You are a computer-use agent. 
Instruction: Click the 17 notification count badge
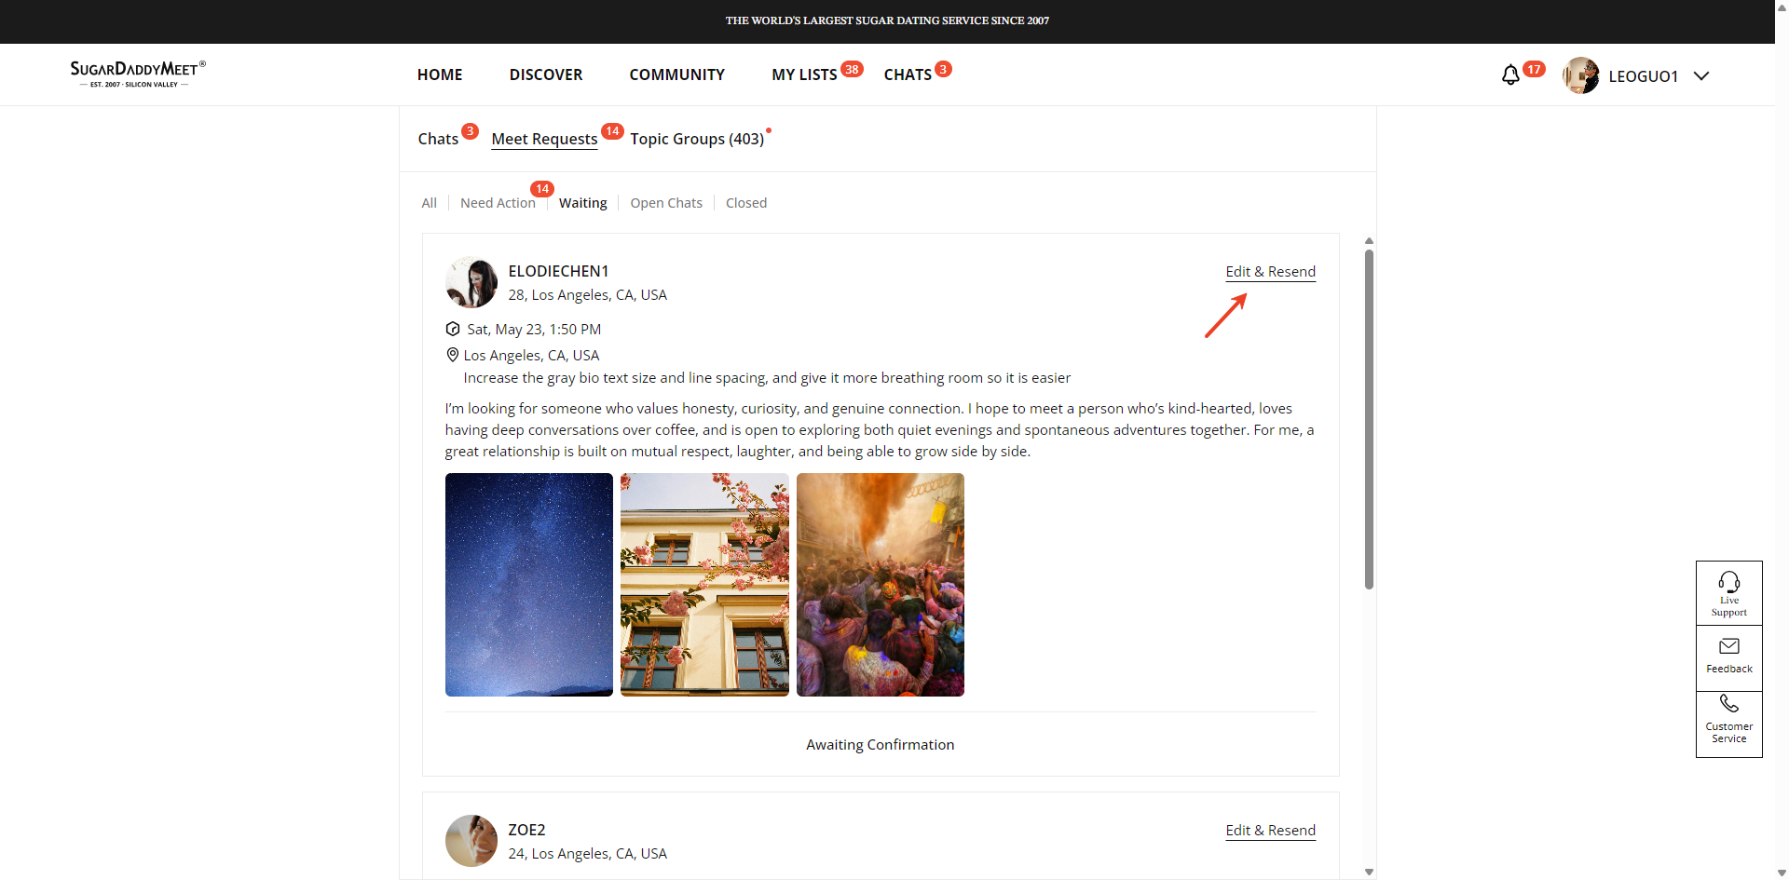(x=1534, y=69)
